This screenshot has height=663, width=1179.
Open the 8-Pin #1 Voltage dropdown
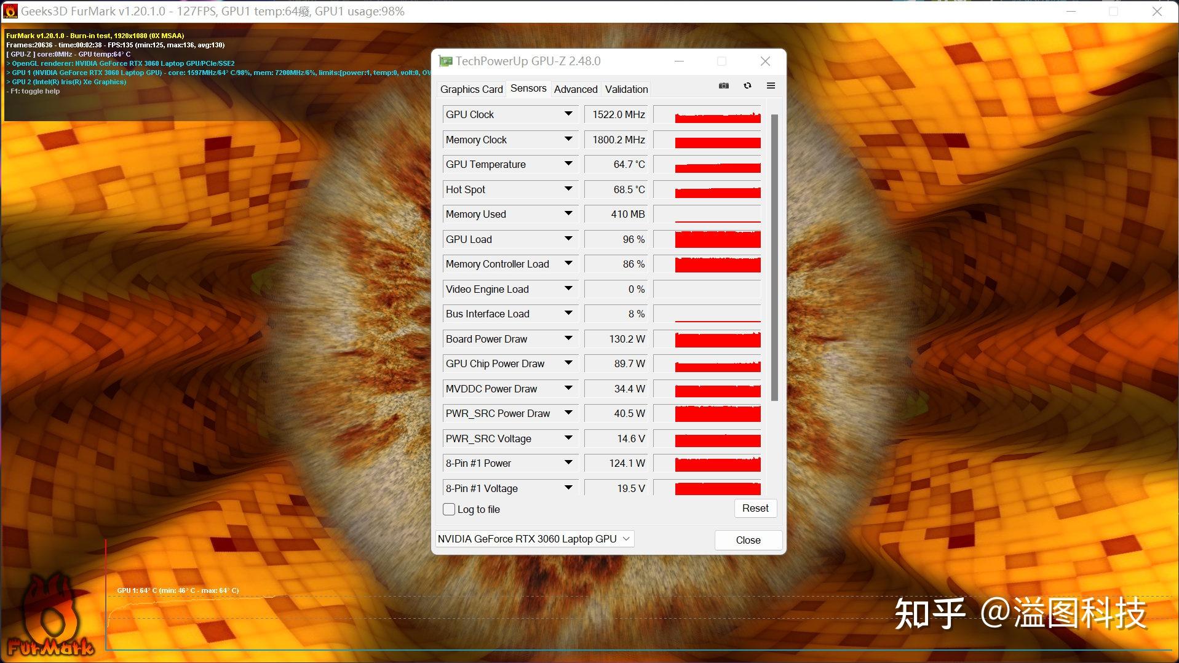568,488
